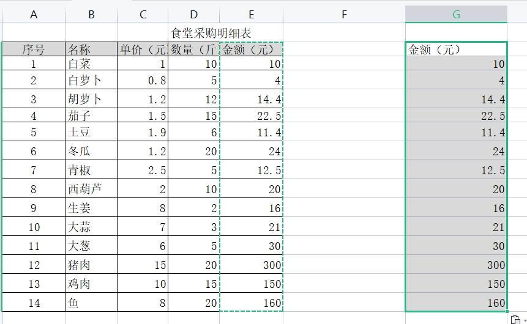
Task: Select the cell containing 胡萝卜
Action: click(x=91, y=98)
